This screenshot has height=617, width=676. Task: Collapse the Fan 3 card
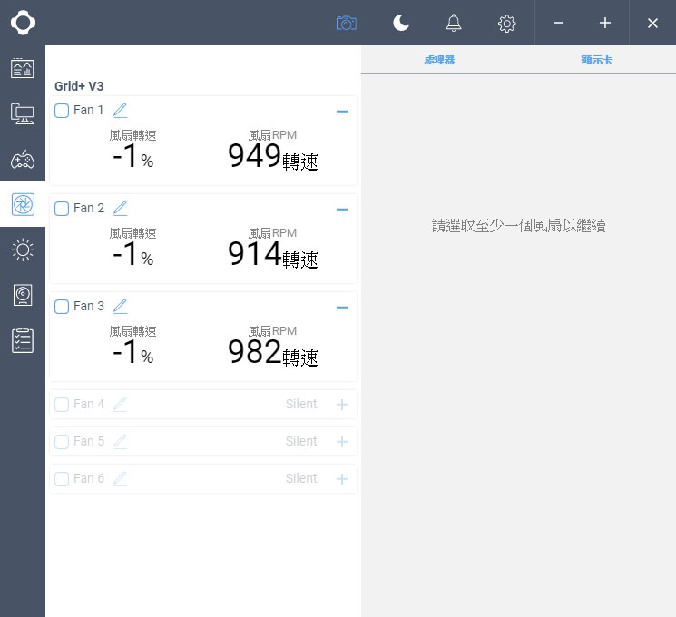(x=342, y=307)
